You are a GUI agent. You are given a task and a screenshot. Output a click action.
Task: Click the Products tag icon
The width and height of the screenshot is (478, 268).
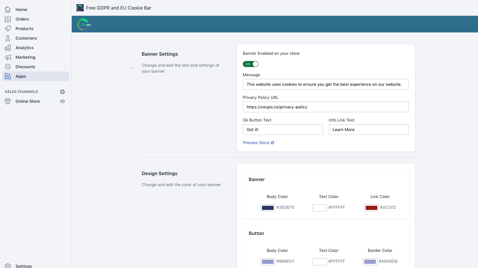point(8,28)
